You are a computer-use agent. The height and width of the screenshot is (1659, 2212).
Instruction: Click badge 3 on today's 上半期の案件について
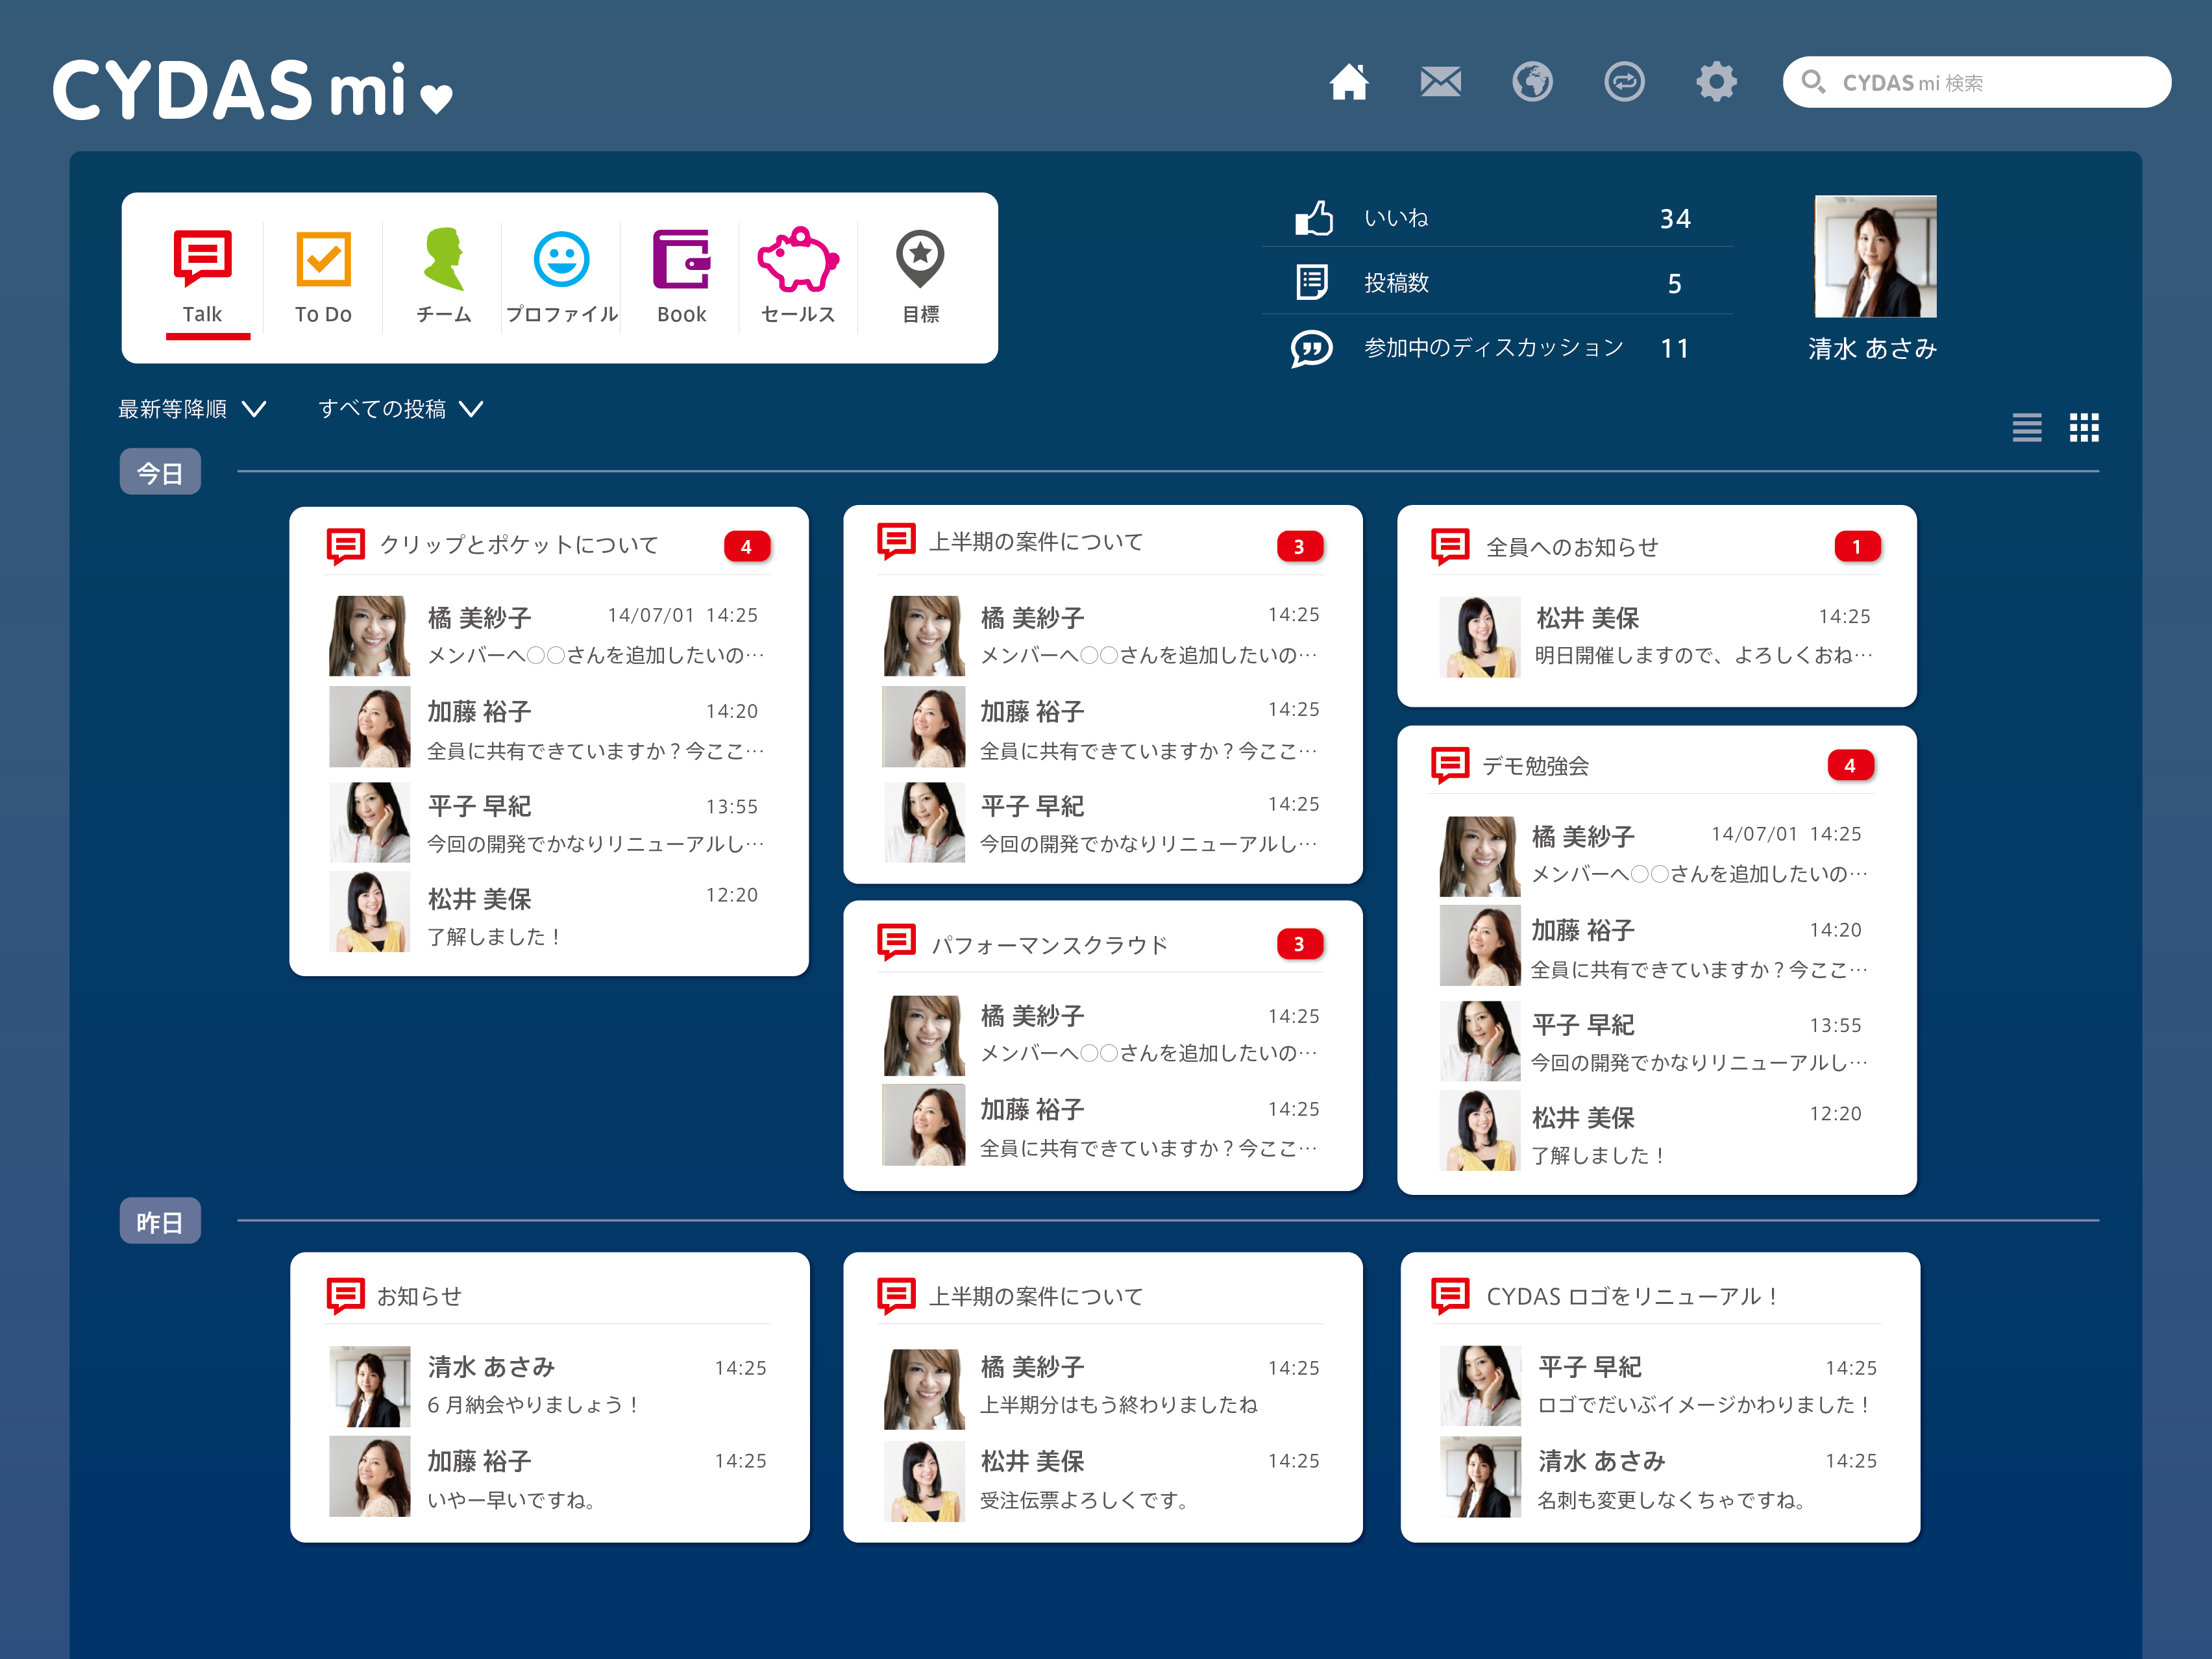pyautogui.click(x=1299, y=547)
